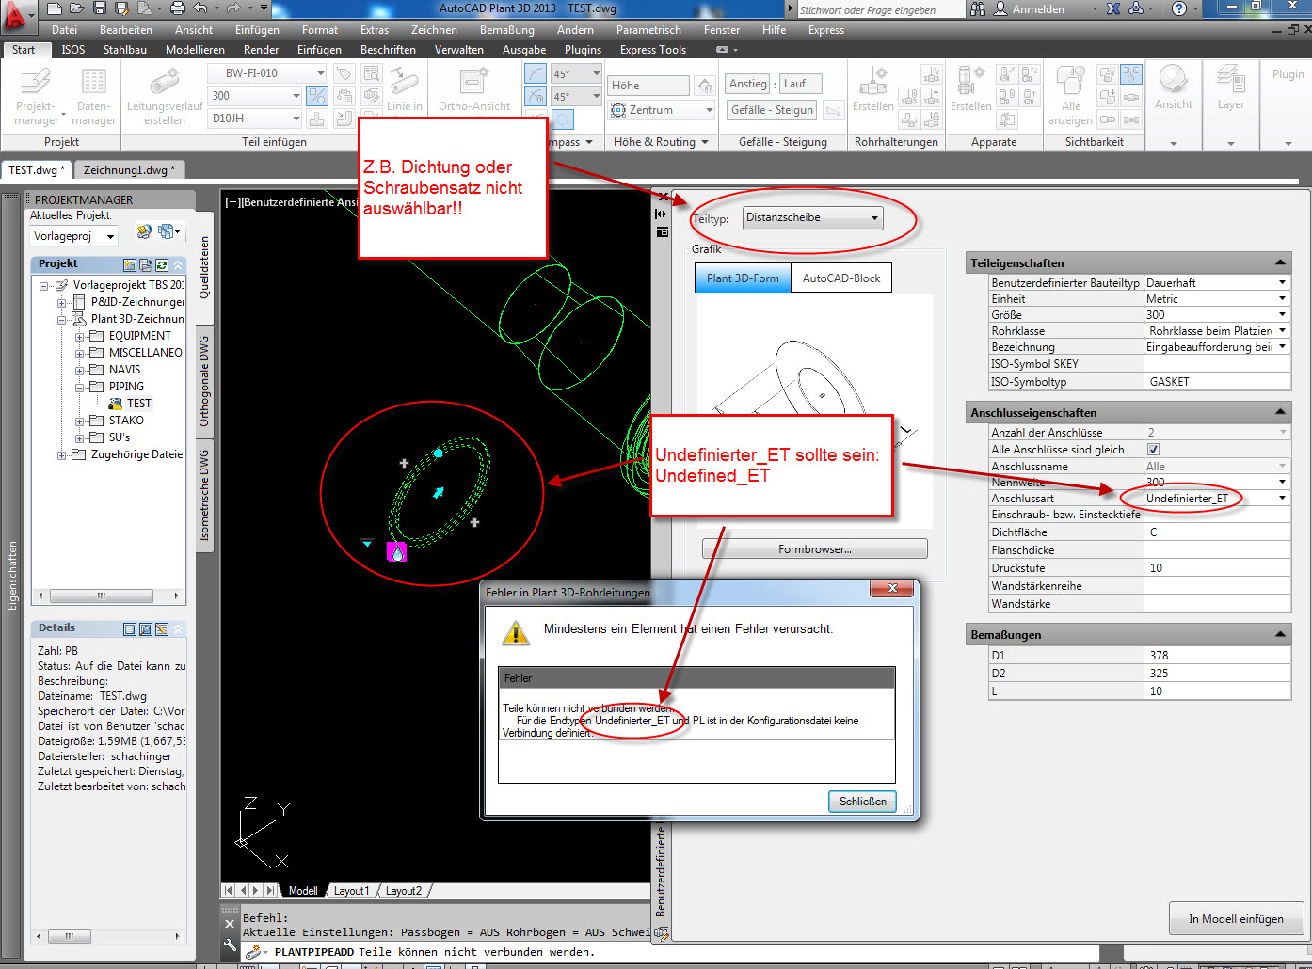
Task: Click the Redo arrow icon
Action: 232,8
